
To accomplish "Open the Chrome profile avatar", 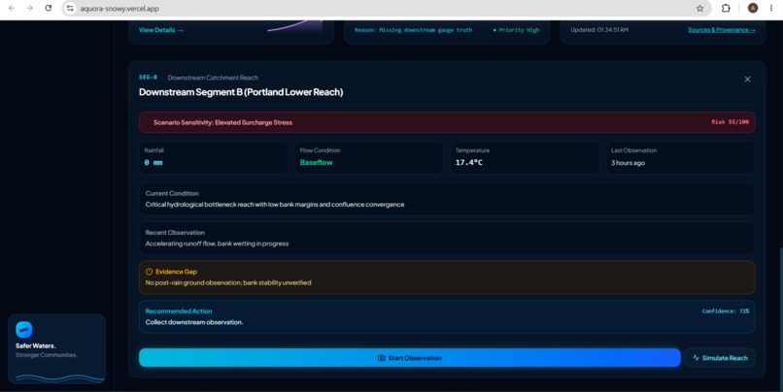I will [753, 8].
